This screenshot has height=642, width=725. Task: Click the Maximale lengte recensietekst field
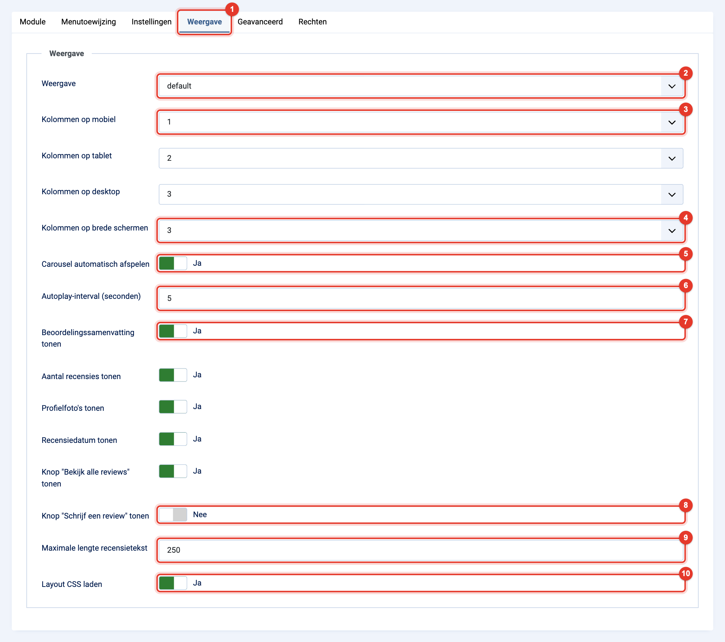point(421,550)
